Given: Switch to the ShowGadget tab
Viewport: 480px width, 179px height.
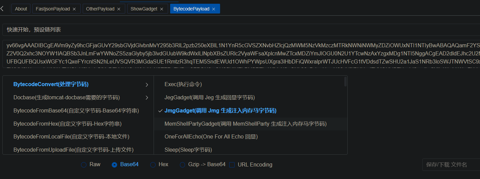Looking at the screenshot, I should click(x=144, y=9).
